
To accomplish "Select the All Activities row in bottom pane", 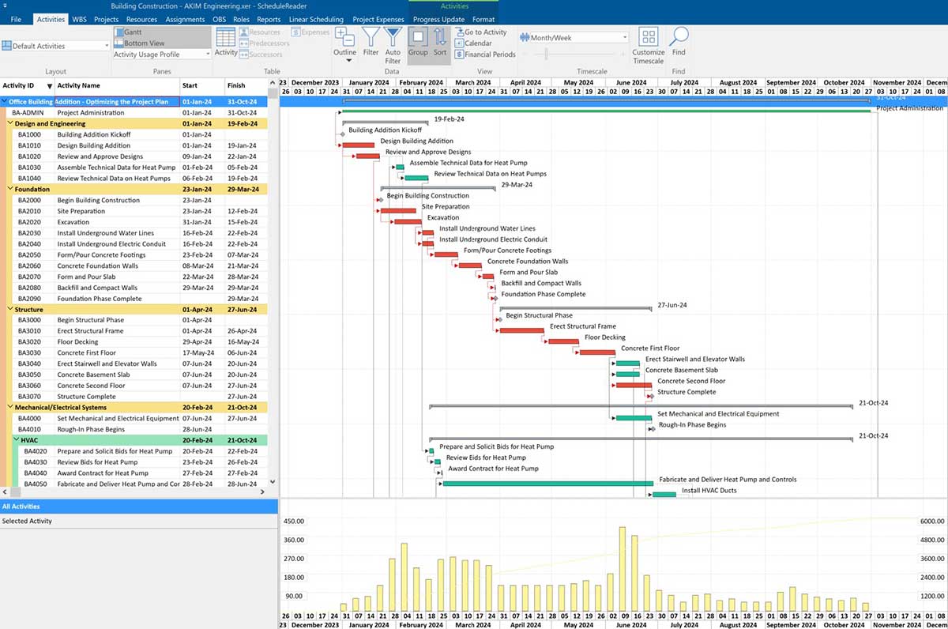I will [138, 507].
